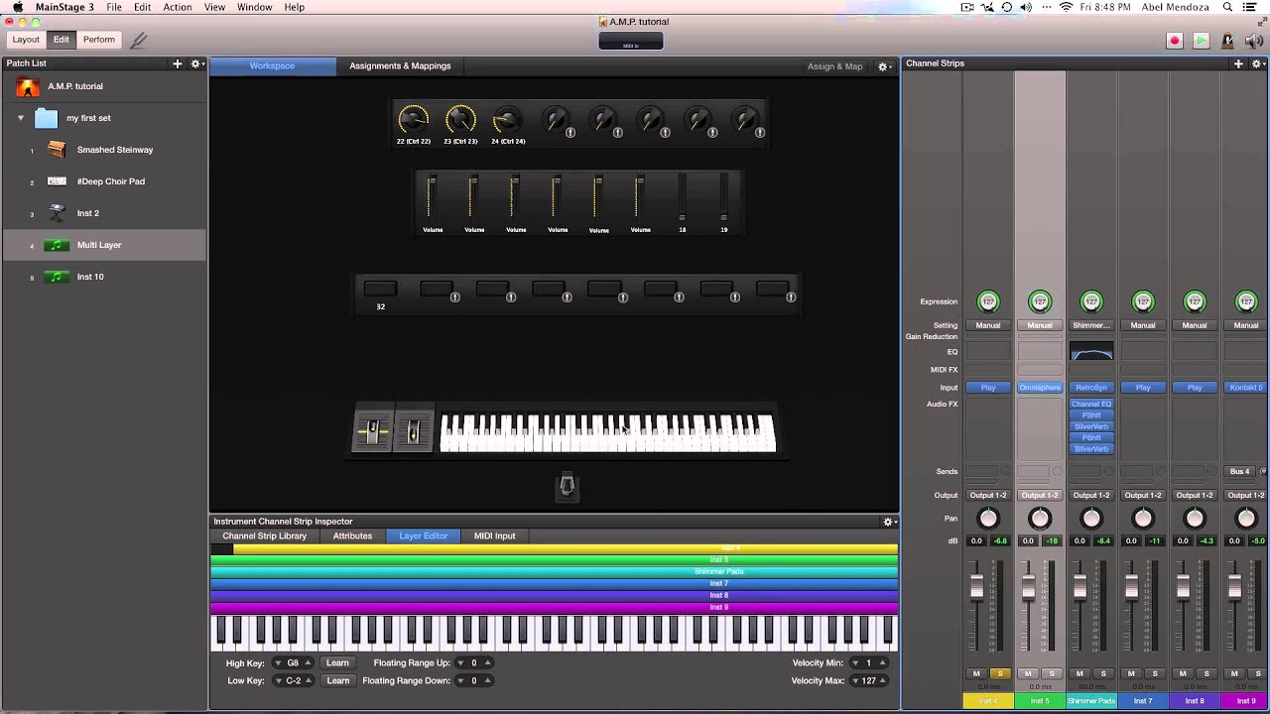Switch to the Channel Strip Library tab
This screenshot has height=714, width=1270.
[x=264, y=536]
